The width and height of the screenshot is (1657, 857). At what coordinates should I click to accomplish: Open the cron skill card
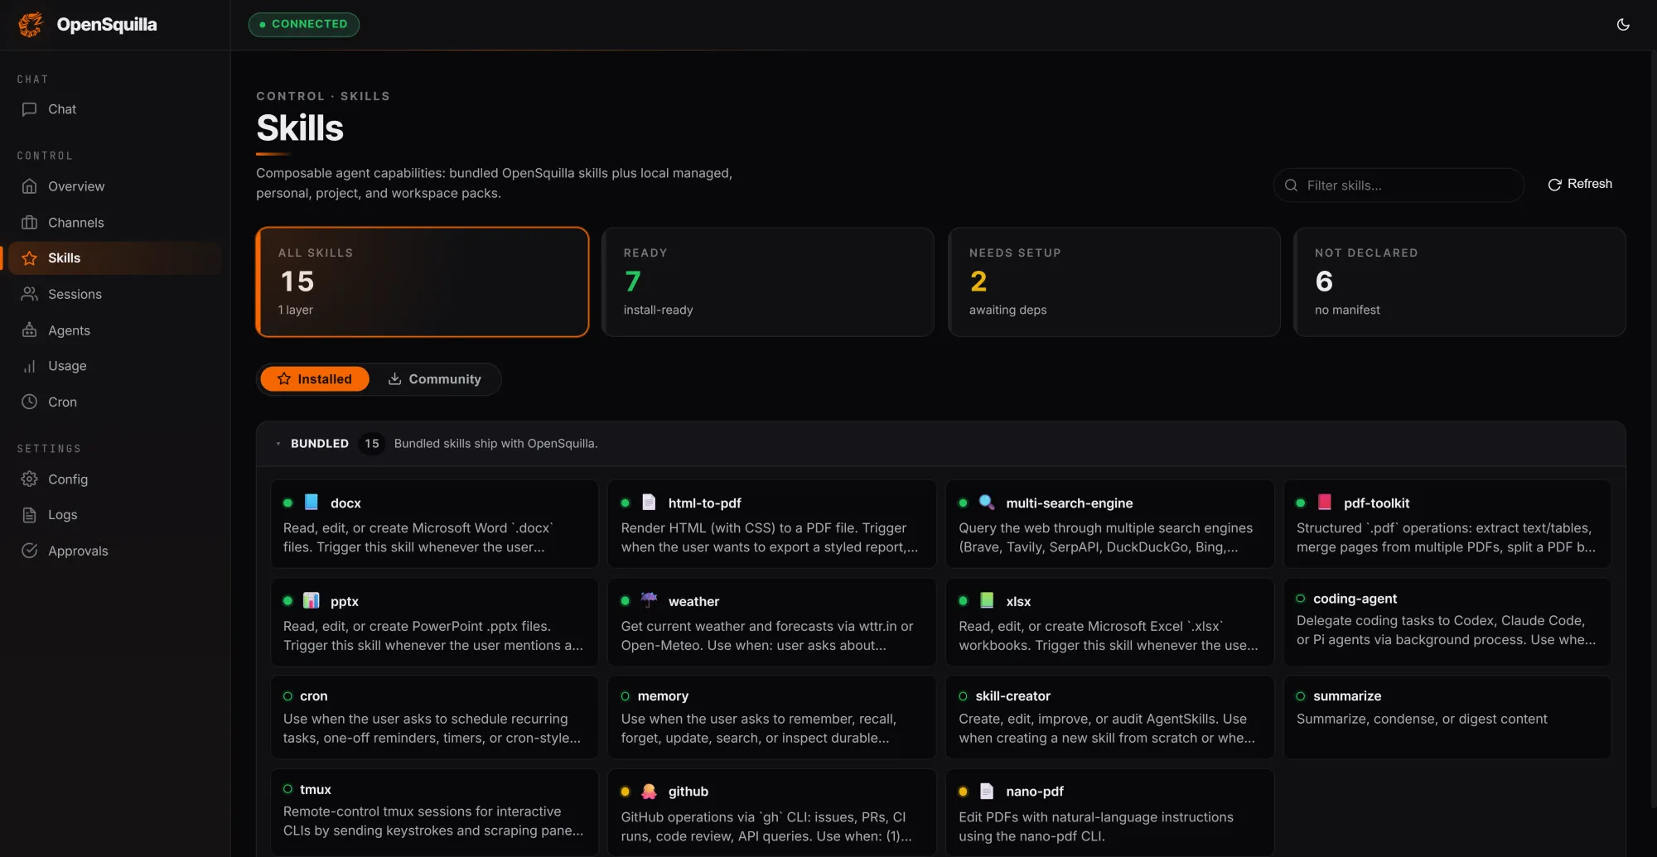tap(434, 717)
